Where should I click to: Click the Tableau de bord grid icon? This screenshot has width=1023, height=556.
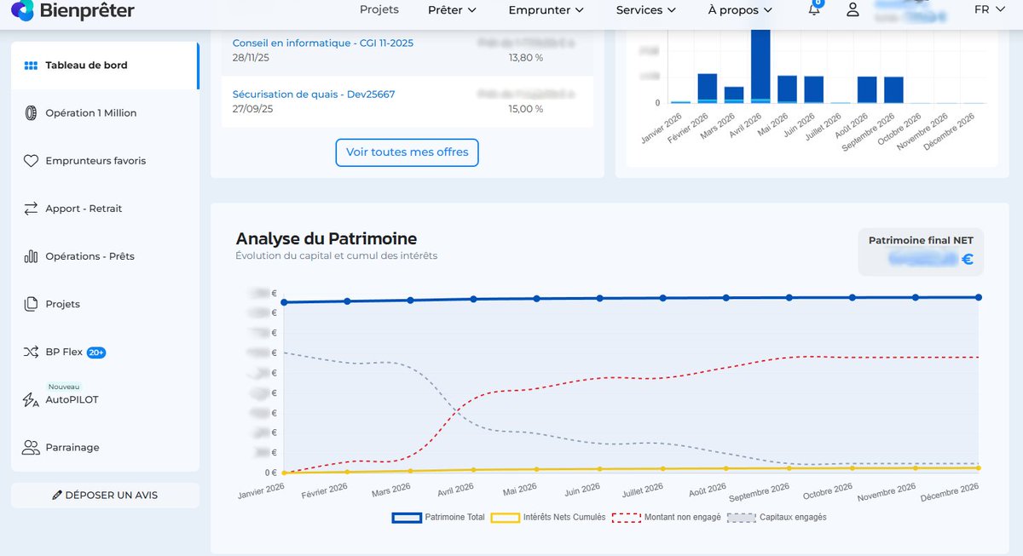(x=32, y=66)
